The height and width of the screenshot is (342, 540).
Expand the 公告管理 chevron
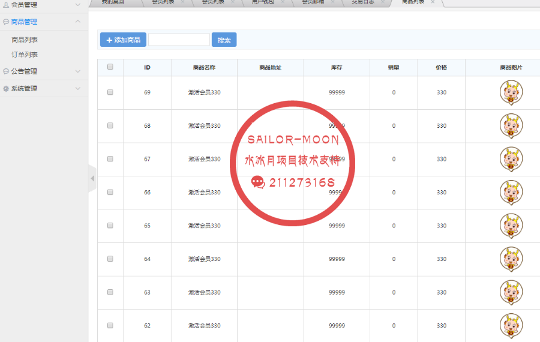click(x=78, y=71)
